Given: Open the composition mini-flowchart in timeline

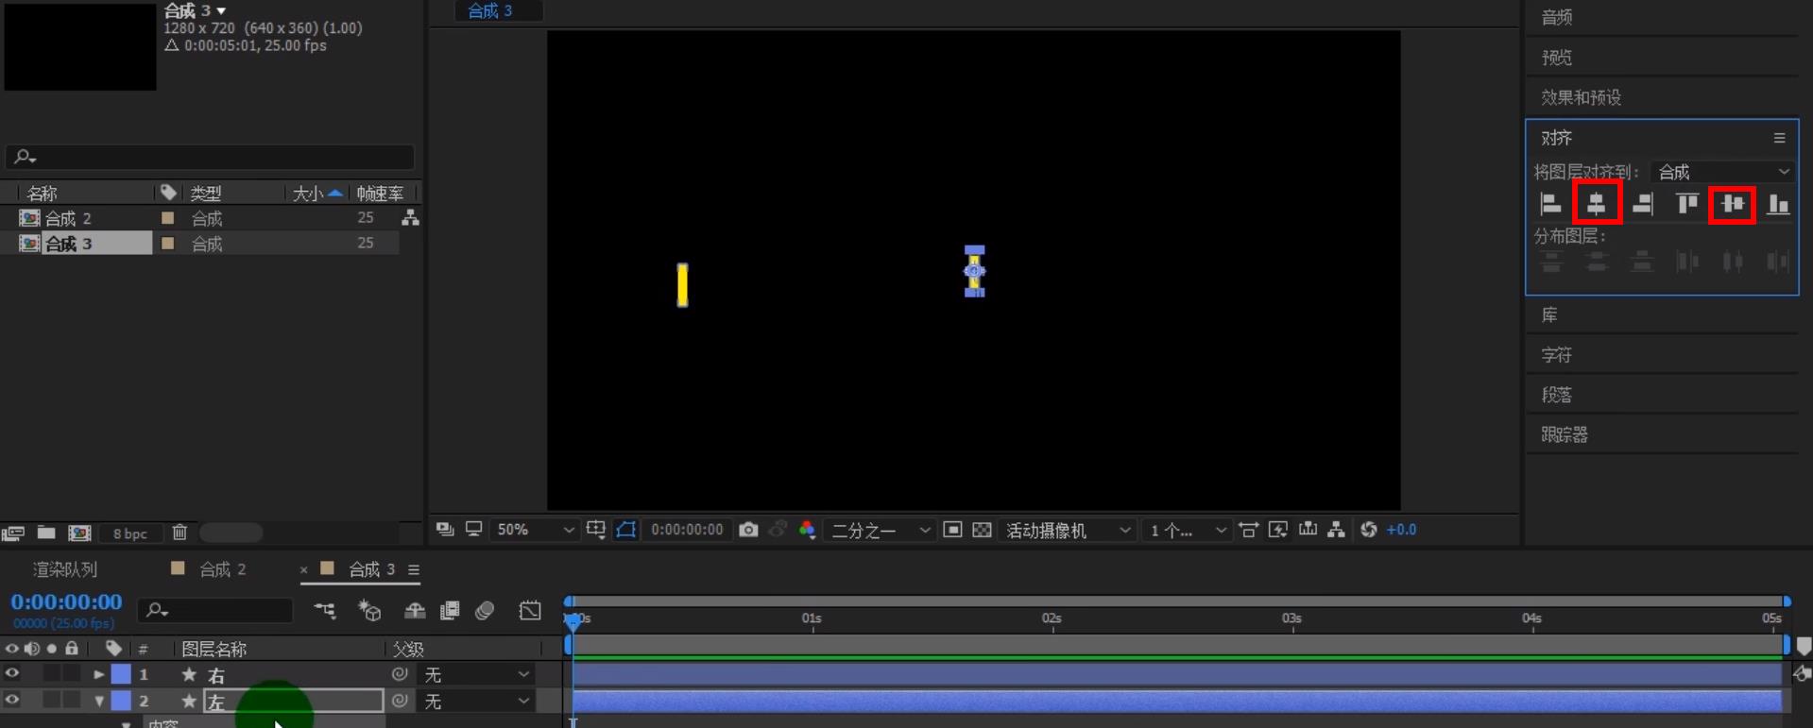Looking at the screenshot, I should coord(325,611).
